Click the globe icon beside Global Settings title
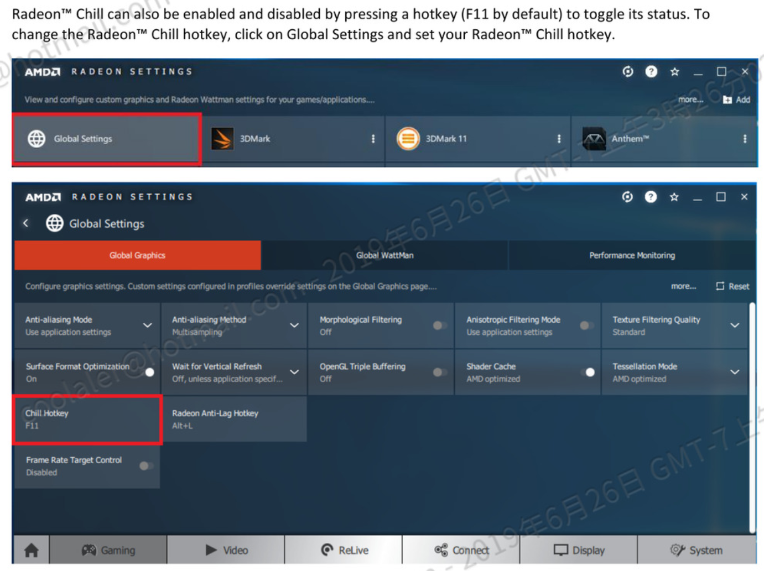 coord(54,223)
